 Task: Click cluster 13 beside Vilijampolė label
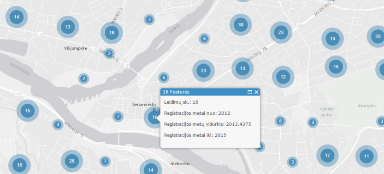68,27
